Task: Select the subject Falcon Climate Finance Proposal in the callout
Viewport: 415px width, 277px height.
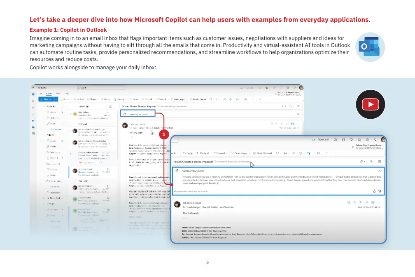Action: [x=193, y=162]
